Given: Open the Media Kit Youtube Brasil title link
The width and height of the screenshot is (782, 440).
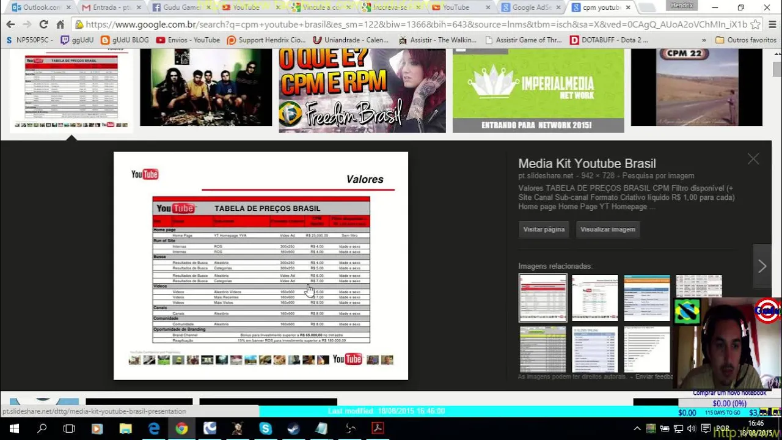Looking at the screenshot, I should pyautogui.click(x=587, y=164).
